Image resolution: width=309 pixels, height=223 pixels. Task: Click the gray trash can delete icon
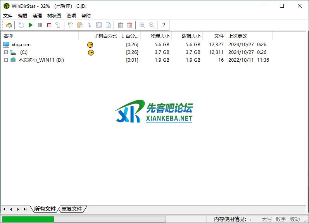click(x=120, y=25)
